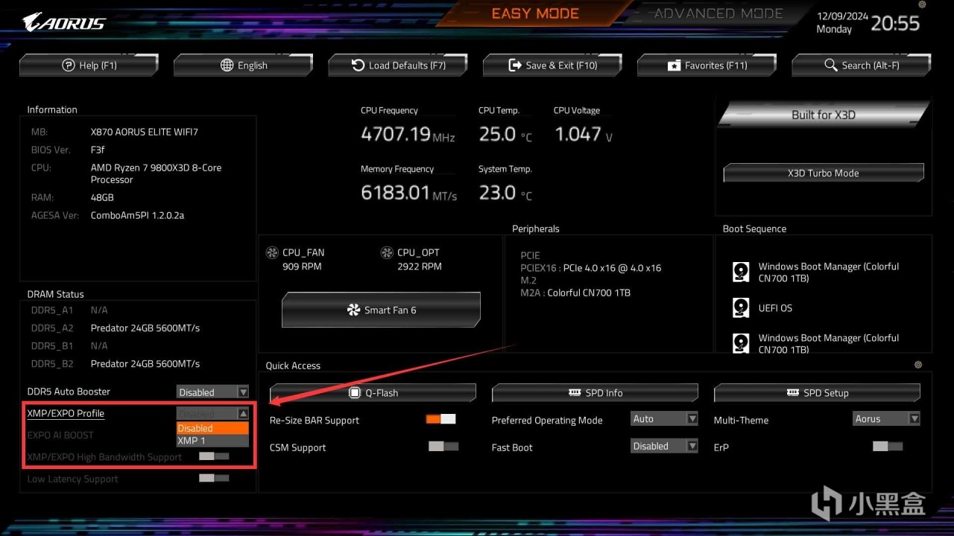The height and width of the screenshot is (536, 954).
Task: Toggle Re-Size BAR Support switch
Action: pyautogui.click(x=440, y=419)
